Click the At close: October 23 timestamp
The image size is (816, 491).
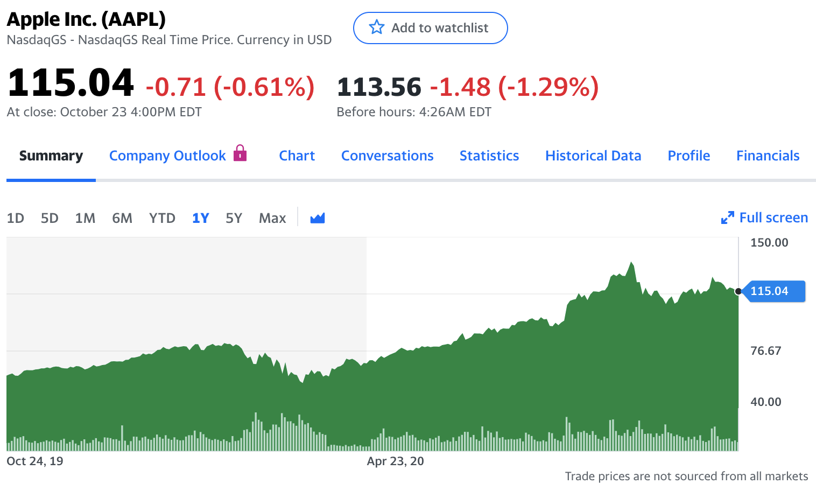click(x=104, y=112)
